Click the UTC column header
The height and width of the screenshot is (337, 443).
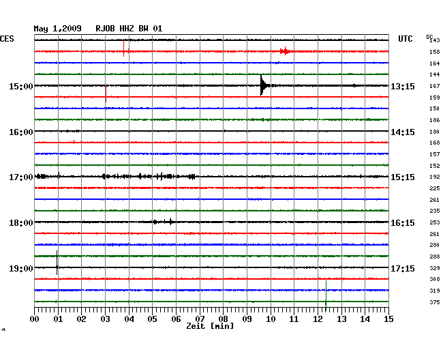coord(405,39)
